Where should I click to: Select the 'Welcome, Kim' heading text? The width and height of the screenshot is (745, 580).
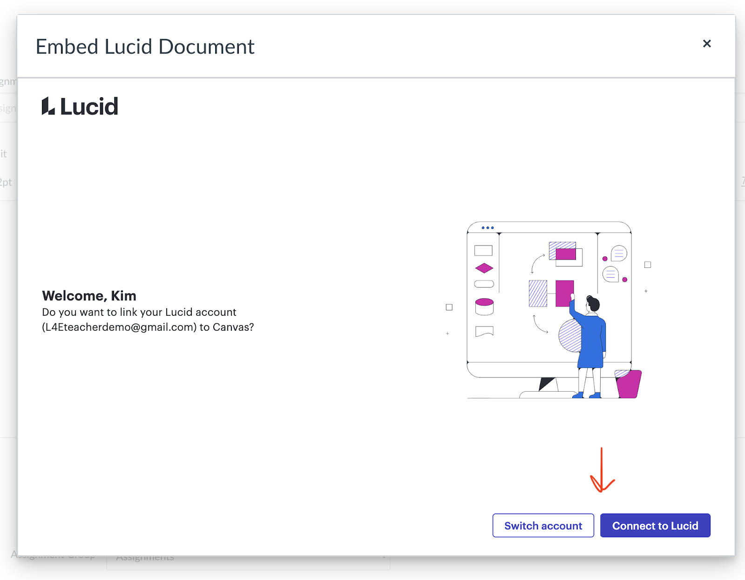pyautogui.click(x=89, y=296)
